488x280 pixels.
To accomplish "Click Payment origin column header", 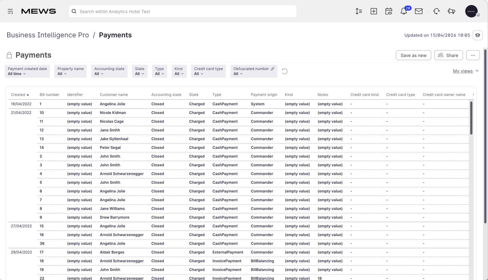I will coord(264,95).
